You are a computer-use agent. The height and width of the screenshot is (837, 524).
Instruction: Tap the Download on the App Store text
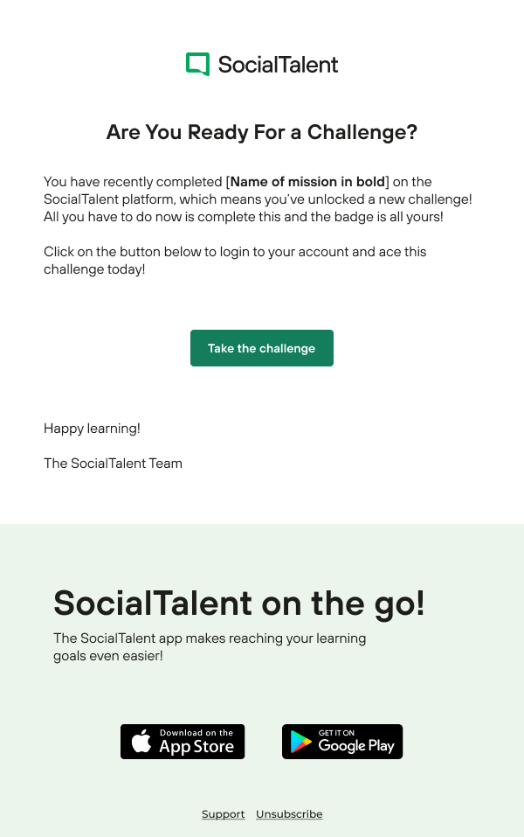pos(196,742)
